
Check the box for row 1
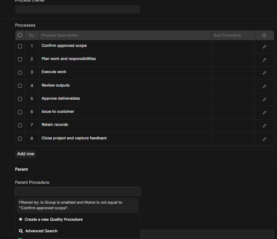click(20, 46)
